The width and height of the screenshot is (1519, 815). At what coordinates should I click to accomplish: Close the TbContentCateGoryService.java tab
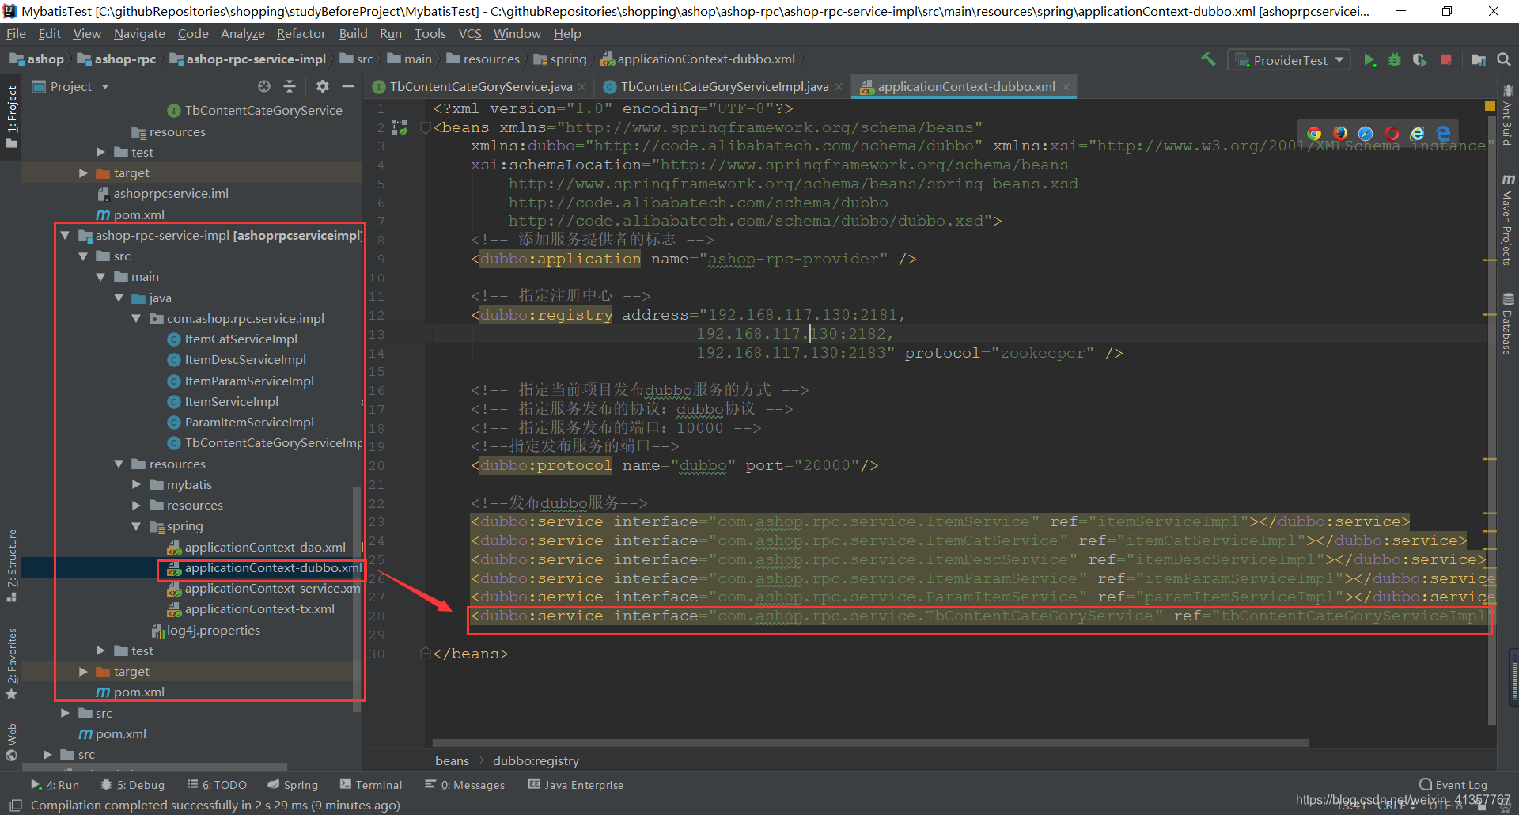[582, 87]
